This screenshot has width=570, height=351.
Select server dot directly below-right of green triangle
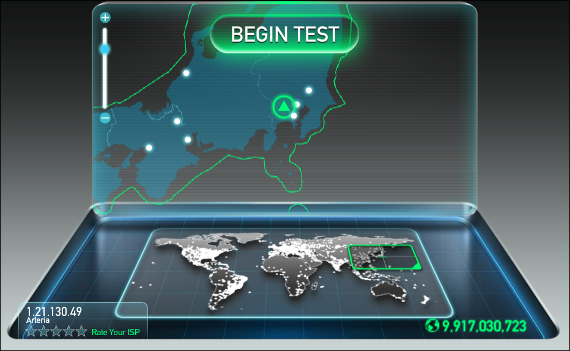[294, 116]
